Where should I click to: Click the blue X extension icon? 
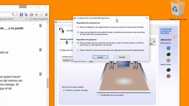(x=21, y=15)
